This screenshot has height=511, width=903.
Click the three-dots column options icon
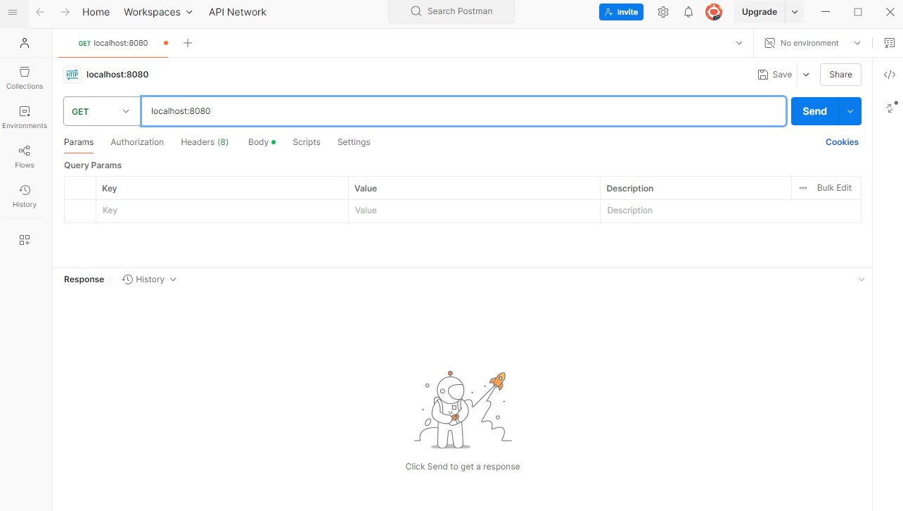tap(803, 188)
